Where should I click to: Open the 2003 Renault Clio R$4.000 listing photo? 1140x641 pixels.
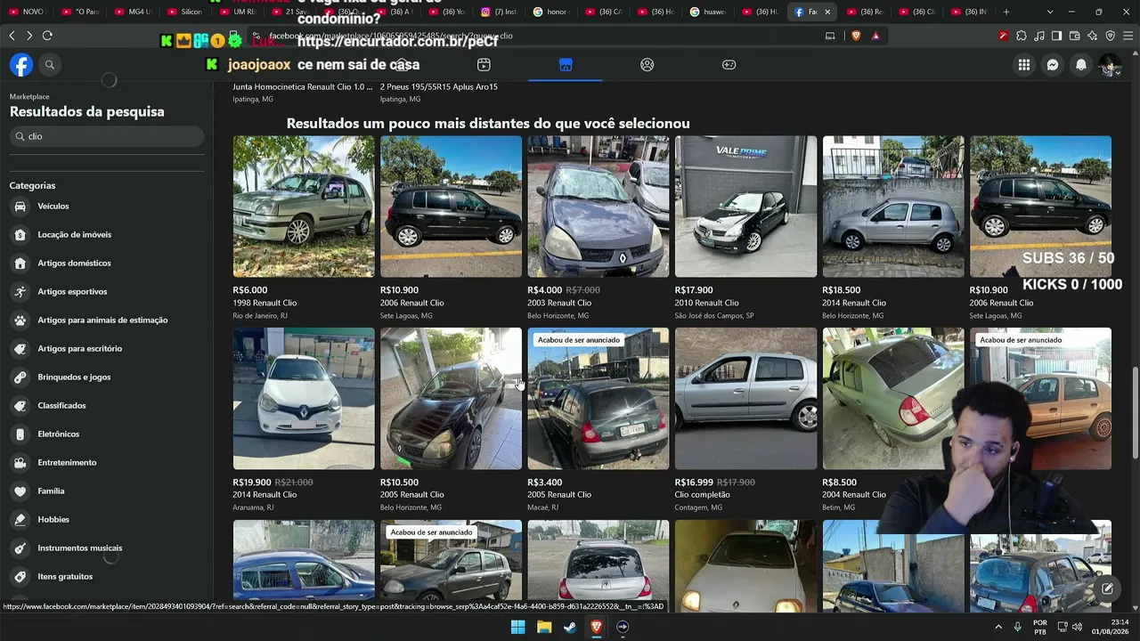pos(598,207)
